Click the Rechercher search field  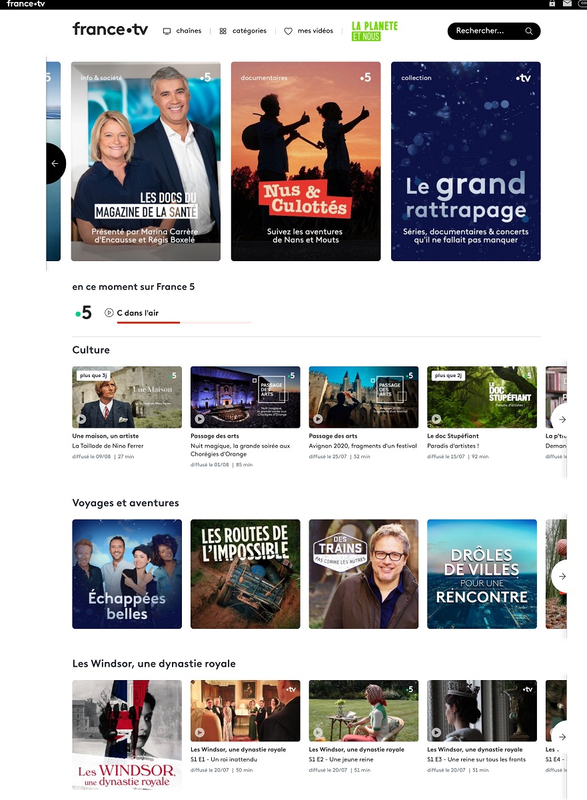[494, 31]
